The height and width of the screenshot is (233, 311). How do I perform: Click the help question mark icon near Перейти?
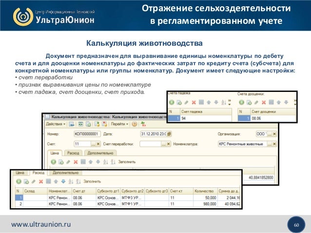pos(135,124)
